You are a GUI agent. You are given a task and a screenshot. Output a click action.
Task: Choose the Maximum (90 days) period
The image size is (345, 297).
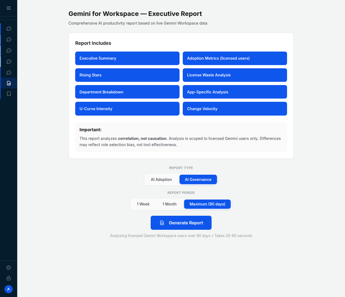207,204
